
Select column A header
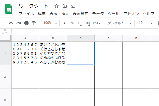point(25,38)
